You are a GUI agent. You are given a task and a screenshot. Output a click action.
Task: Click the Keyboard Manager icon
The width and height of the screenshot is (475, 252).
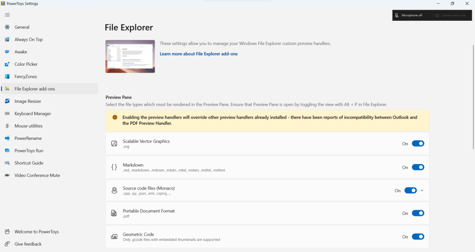point(7,113)
